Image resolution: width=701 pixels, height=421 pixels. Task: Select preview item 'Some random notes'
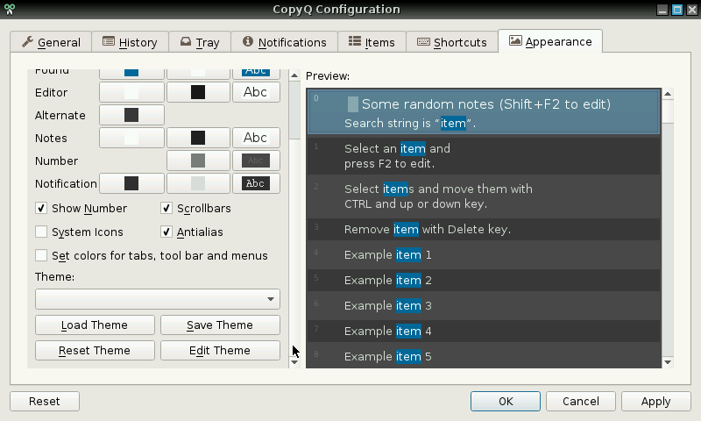coord(484,112)
